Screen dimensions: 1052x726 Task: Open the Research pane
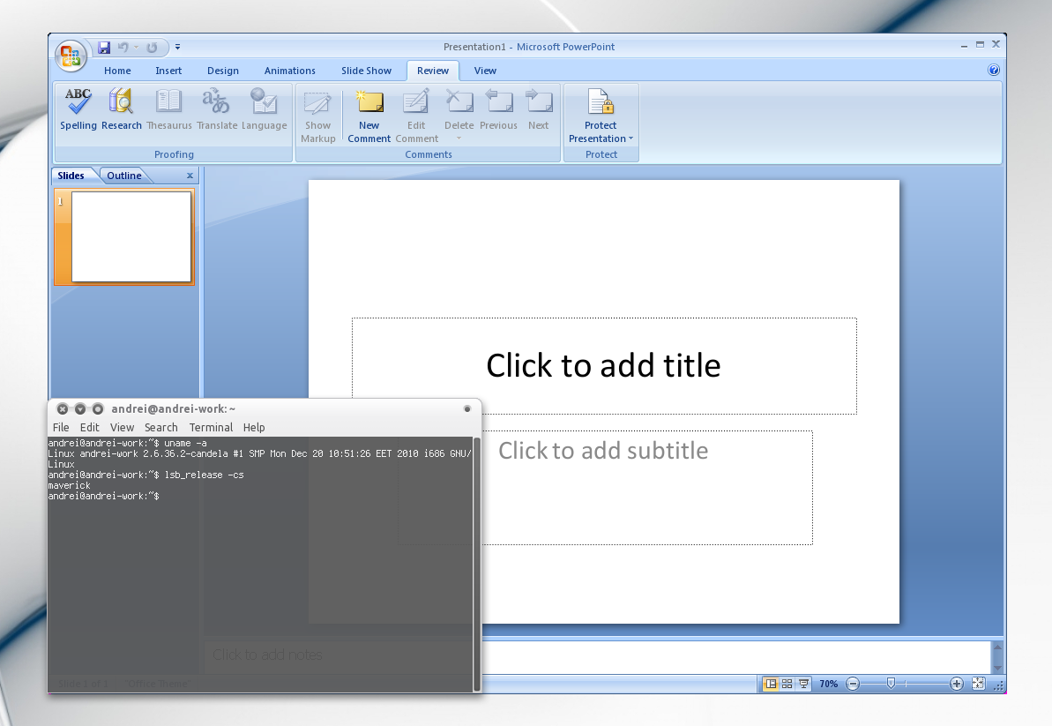121,109
